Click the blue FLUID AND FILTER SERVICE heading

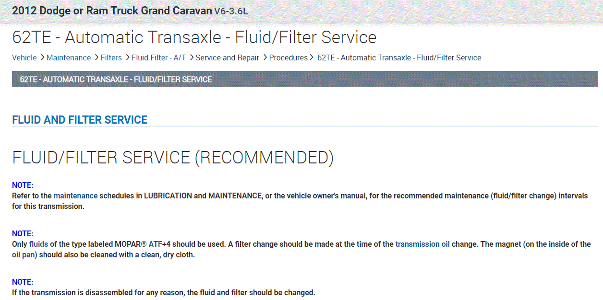click(x=80, y=120)
